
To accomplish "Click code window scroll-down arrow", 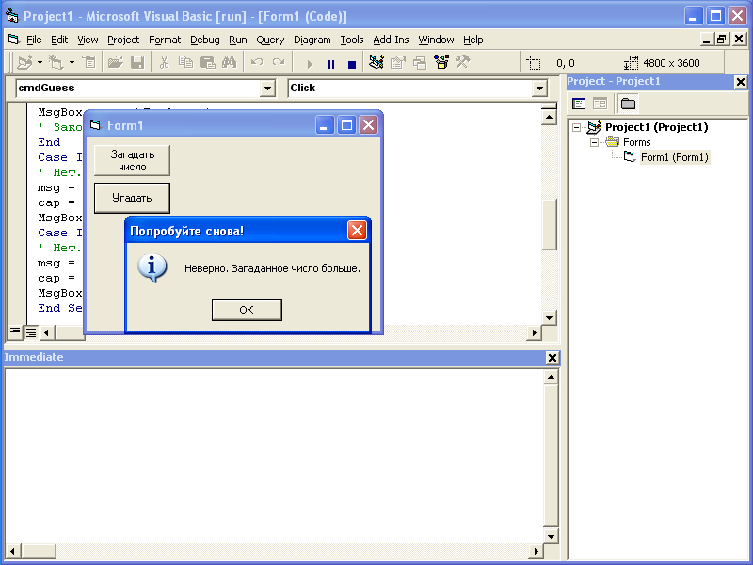I will click(x=549, y=317).
